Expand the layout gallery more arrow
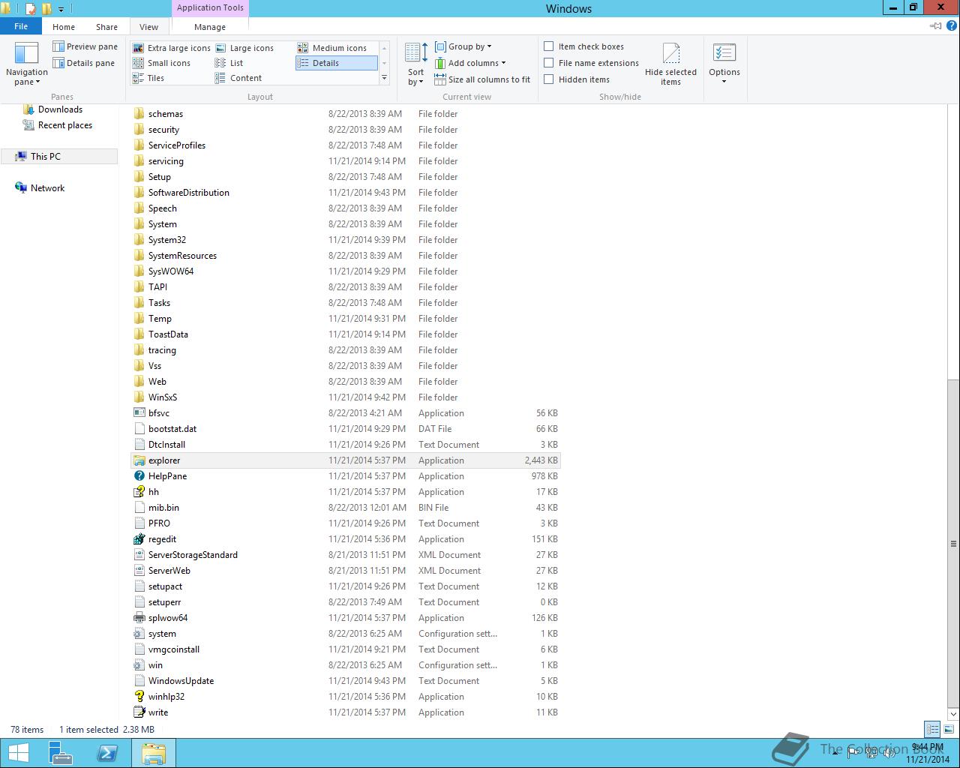Screen dimensions: 960x768 [384, 78]
